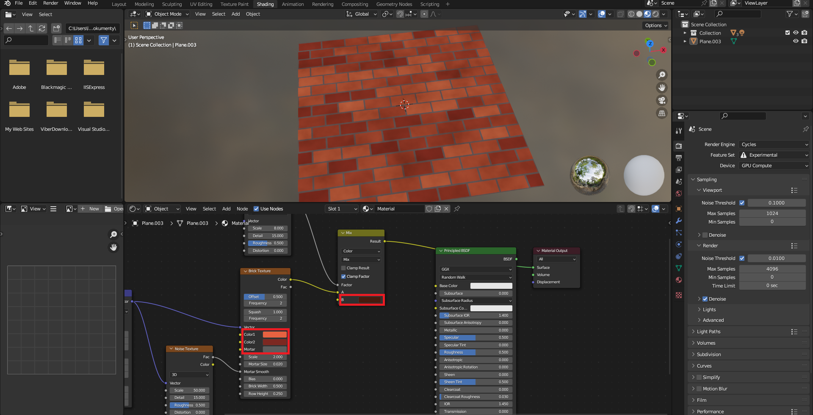The image size is (813, 415).
Task: Switch to the Animation workspace tab
Action: coord(293,4)
